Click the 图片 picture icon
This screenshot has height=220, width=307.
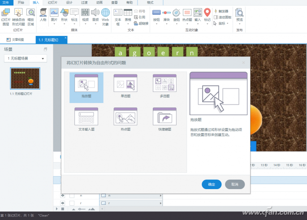pyautogui.click(x=54, y=13)
